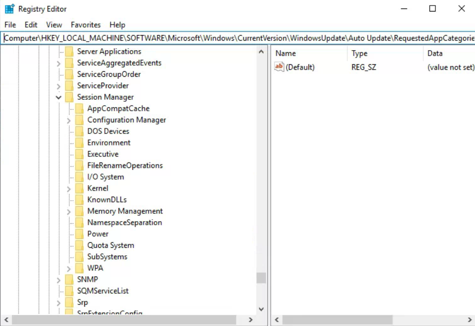This screenshot has height=326, width=475.
Task: Select the Environment key label
Action: (x=109, y=143)
